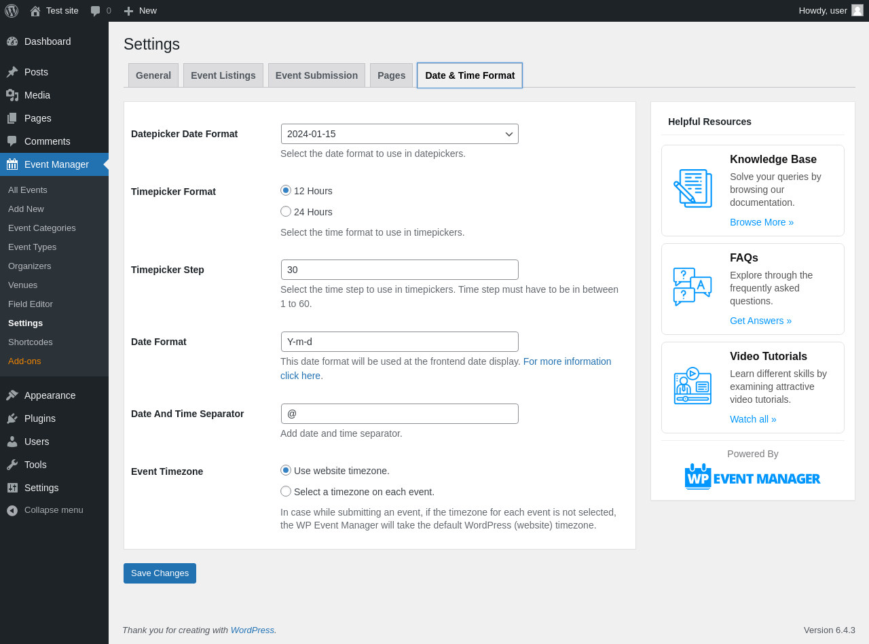The width and height of the screenshot is (869, 644).
Task: Click the Collapse menu arrow icon
Action: (x=12, y=510)
